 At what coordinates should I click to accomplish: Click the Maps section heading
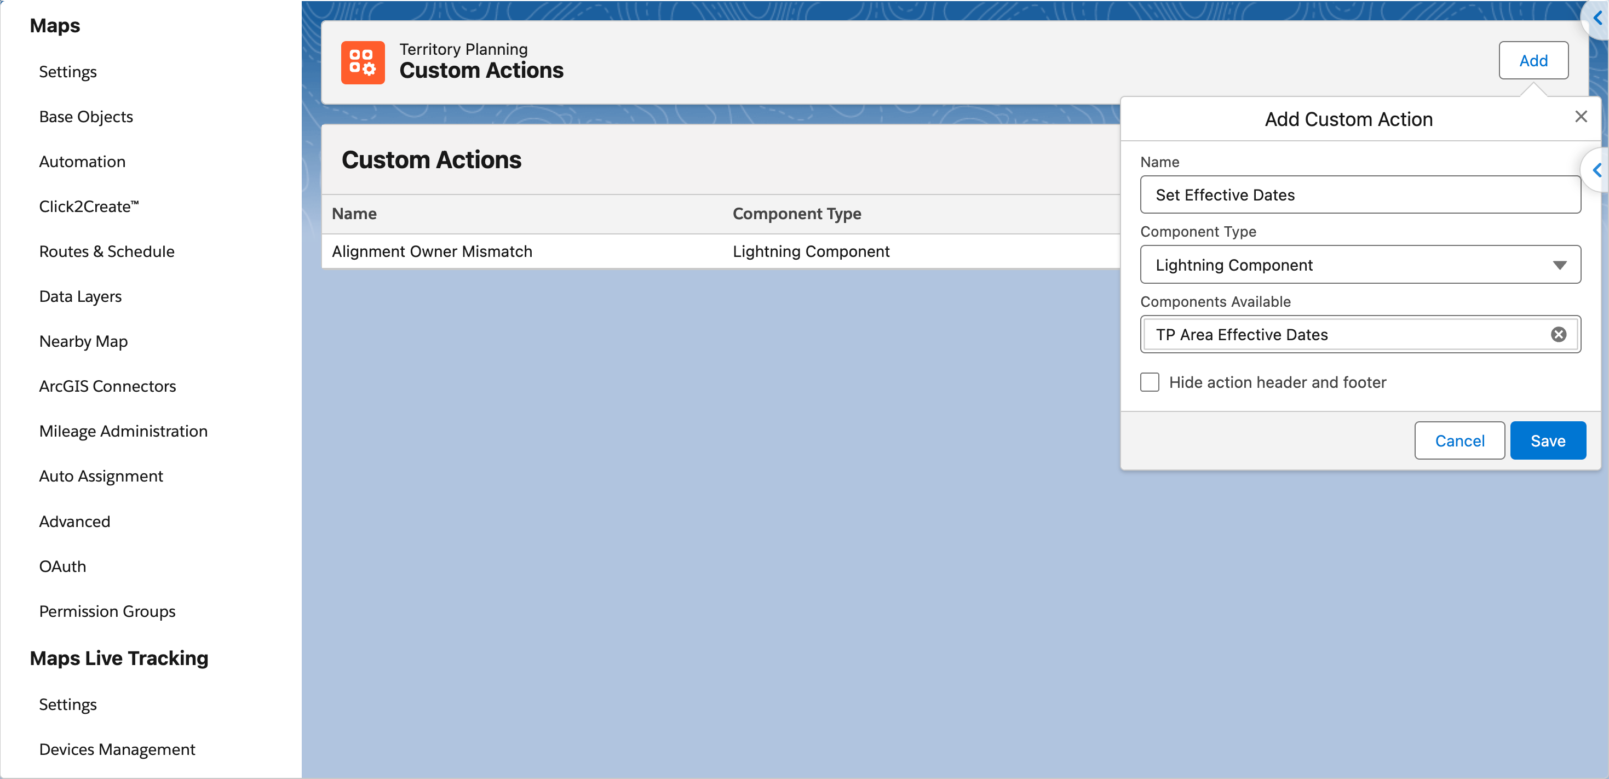pyautogui.click(x=55, y=26)
